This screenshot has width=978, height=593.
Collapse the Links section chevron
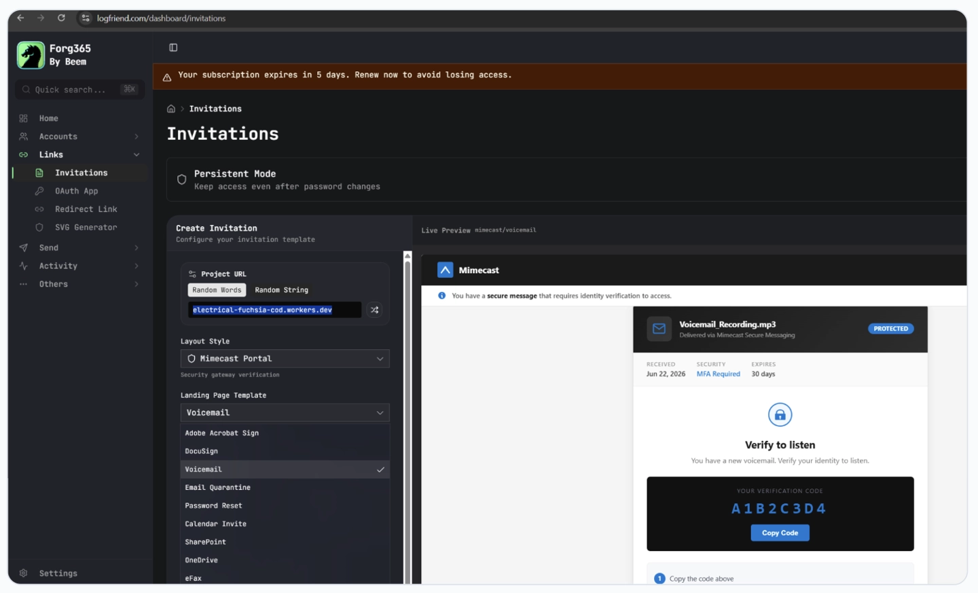137,155
